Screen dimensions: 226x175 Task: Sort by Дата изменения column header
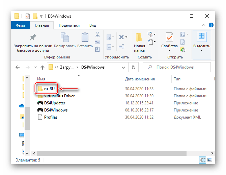pyautogui.click(x=140, y=79)
